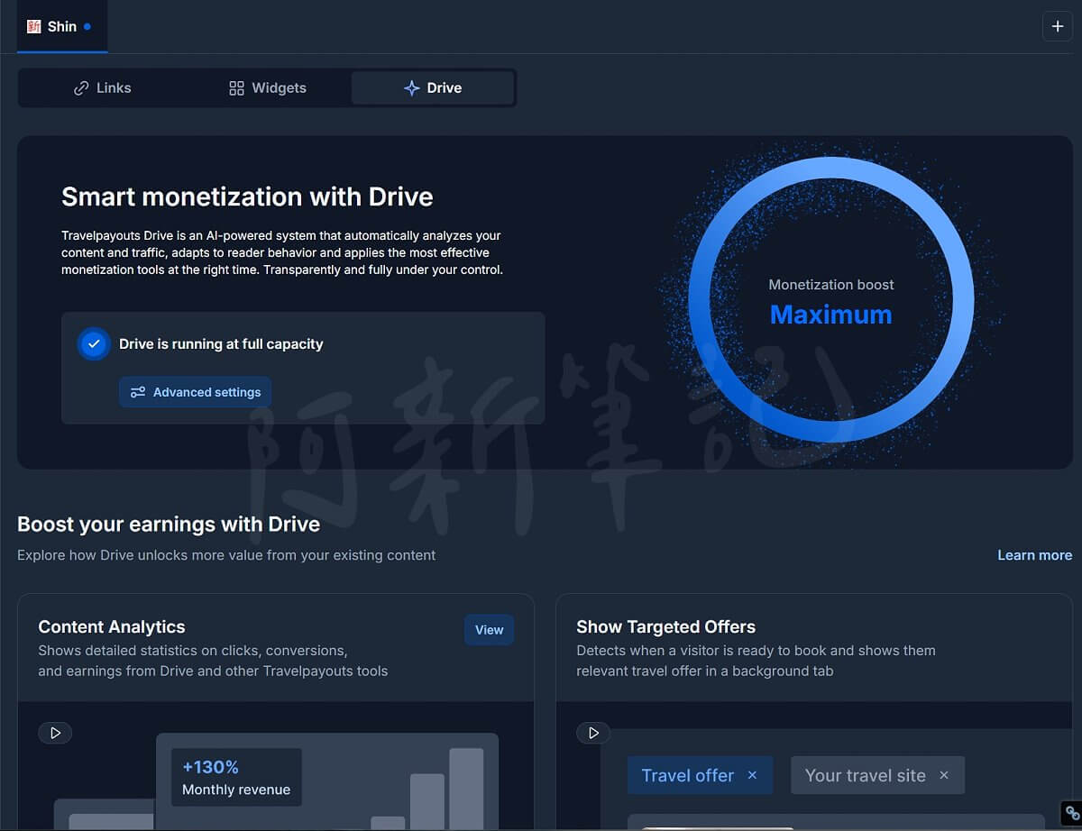Click the plus icon to add project
Viewport: 1082px width, 831px height.
[1058, 26]
